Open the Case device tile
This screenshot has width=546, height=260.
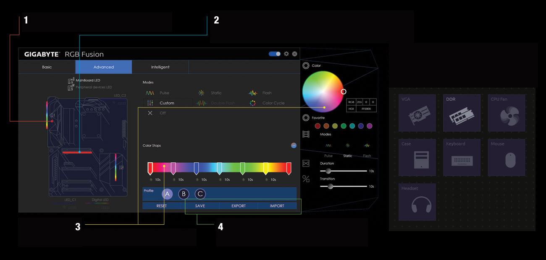[x=417, y=157]
